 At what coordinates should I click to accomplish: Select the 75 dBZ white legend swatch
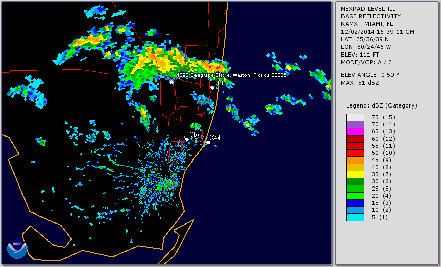coord(355,117)
